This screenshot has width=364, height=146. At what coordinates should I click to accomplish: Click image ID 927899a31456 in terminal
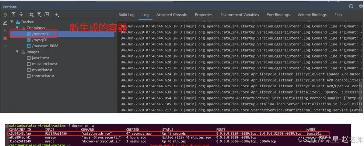(x=56, y=133)
